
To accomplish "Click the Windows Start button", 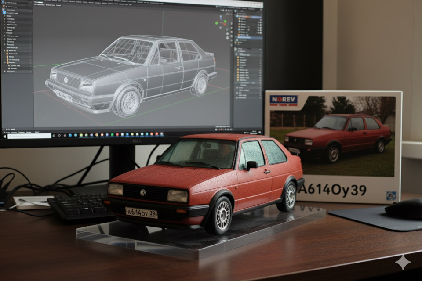I will pyautogui.click(x=4, y=137).
